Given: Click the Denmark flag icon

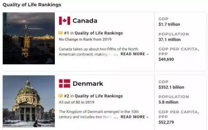Looking at the screenshot, I should [64, 84].
